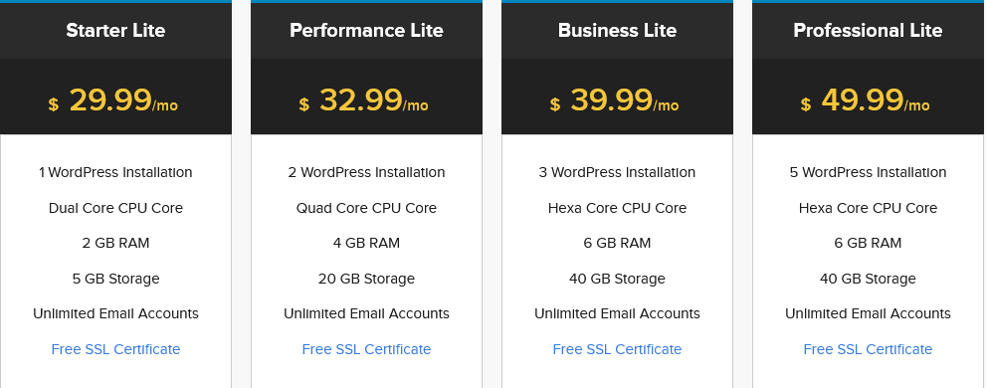Click '1 WordPress Installation' feature text

(115, 172)
